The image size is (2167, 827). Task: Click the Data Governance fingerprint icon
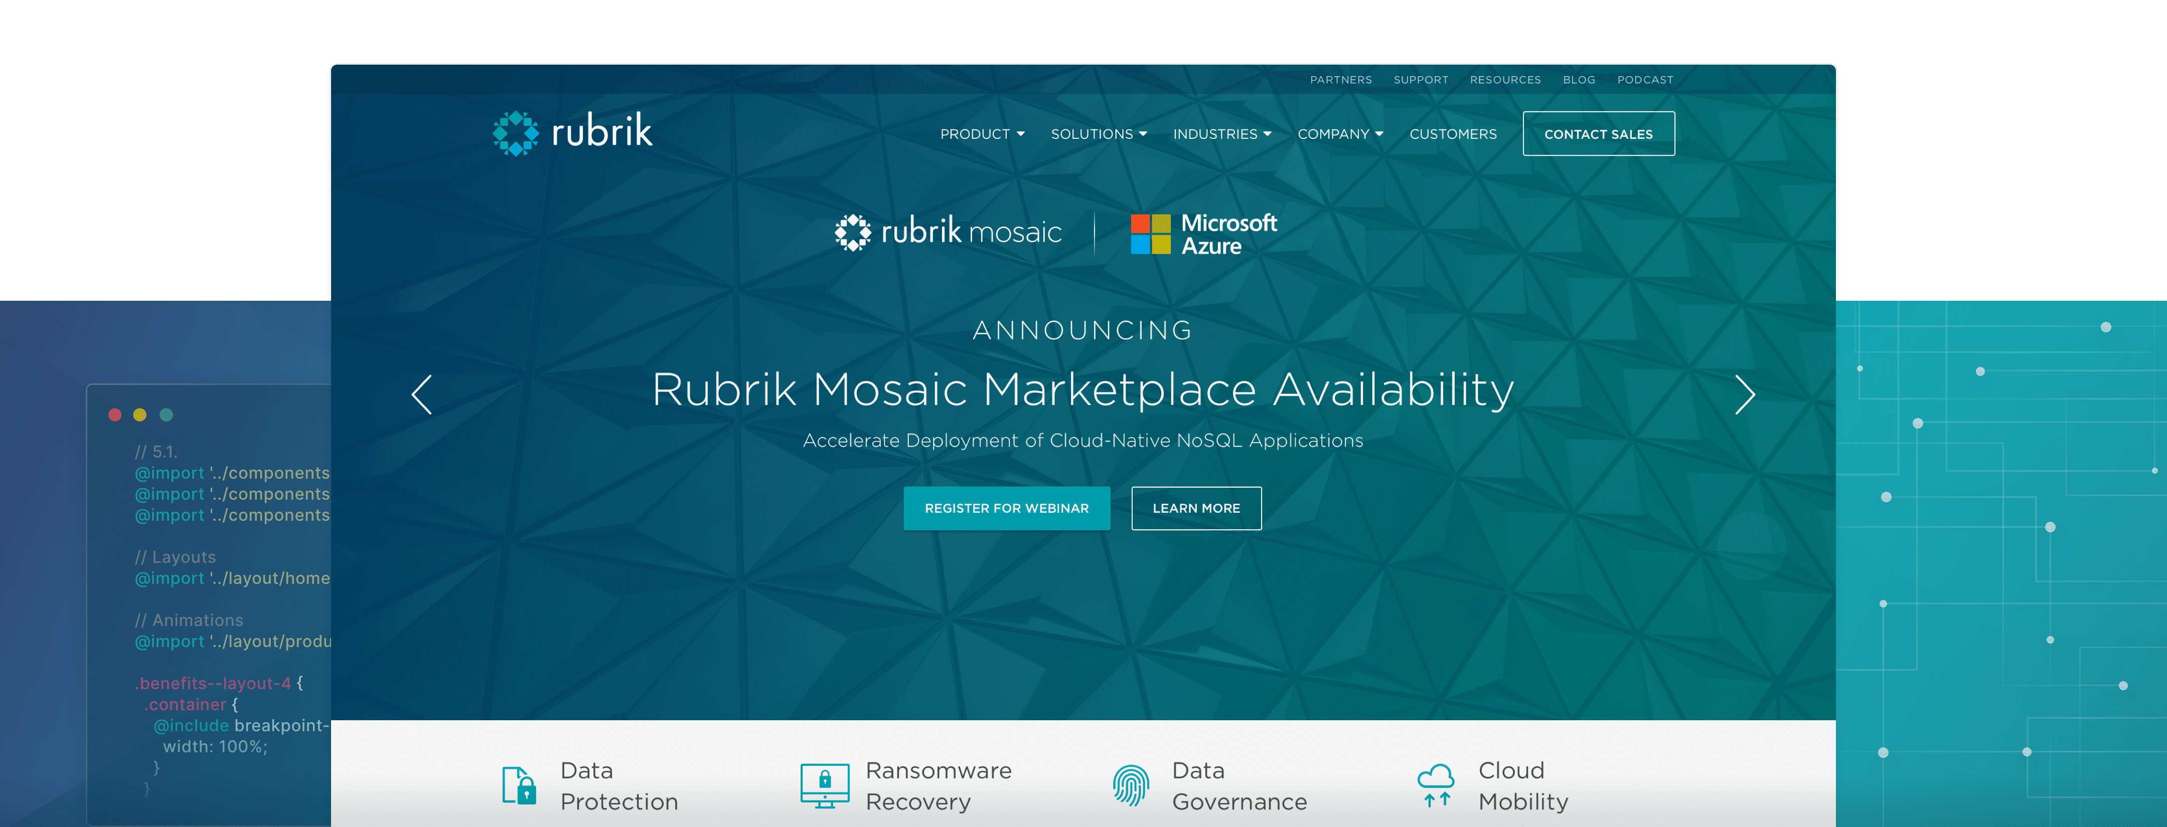[1131, 786]
